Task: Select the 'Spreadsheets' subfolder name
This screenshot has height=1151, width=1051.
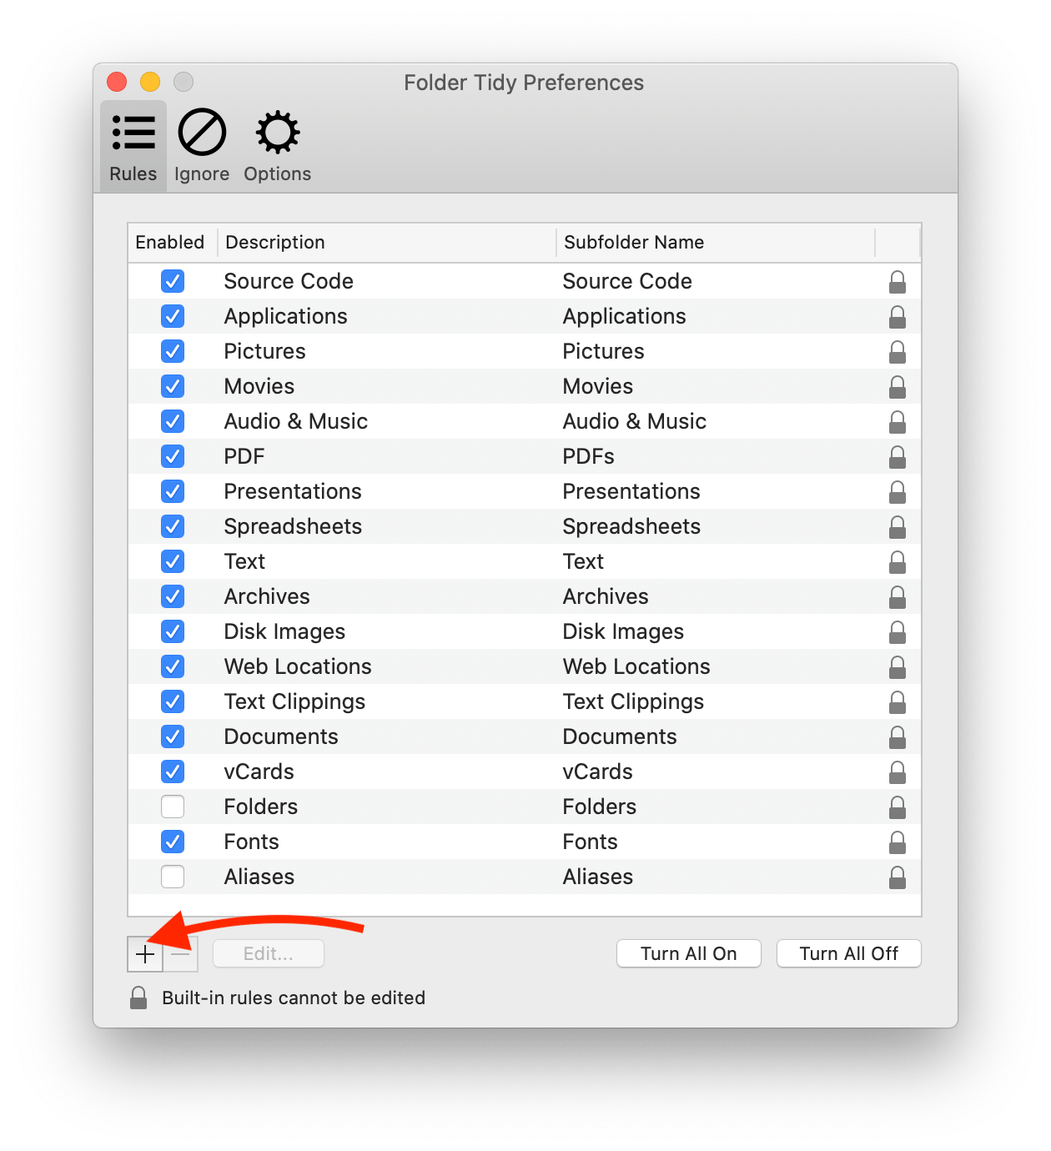Action: point(631,527)
